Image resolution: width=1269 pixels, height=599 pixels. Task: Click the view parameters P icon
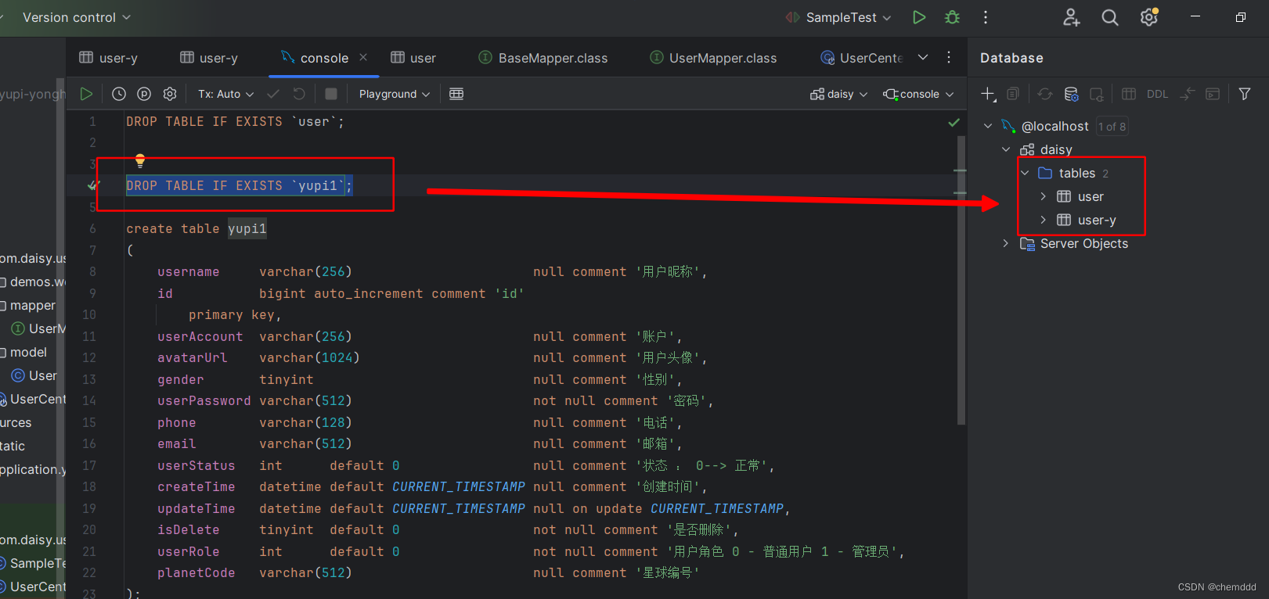pyautogui.click(x=144, y=94)
